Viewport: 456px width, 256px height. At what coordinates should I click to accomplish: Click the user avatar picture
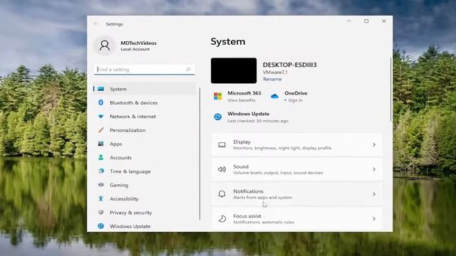(105, 46)
